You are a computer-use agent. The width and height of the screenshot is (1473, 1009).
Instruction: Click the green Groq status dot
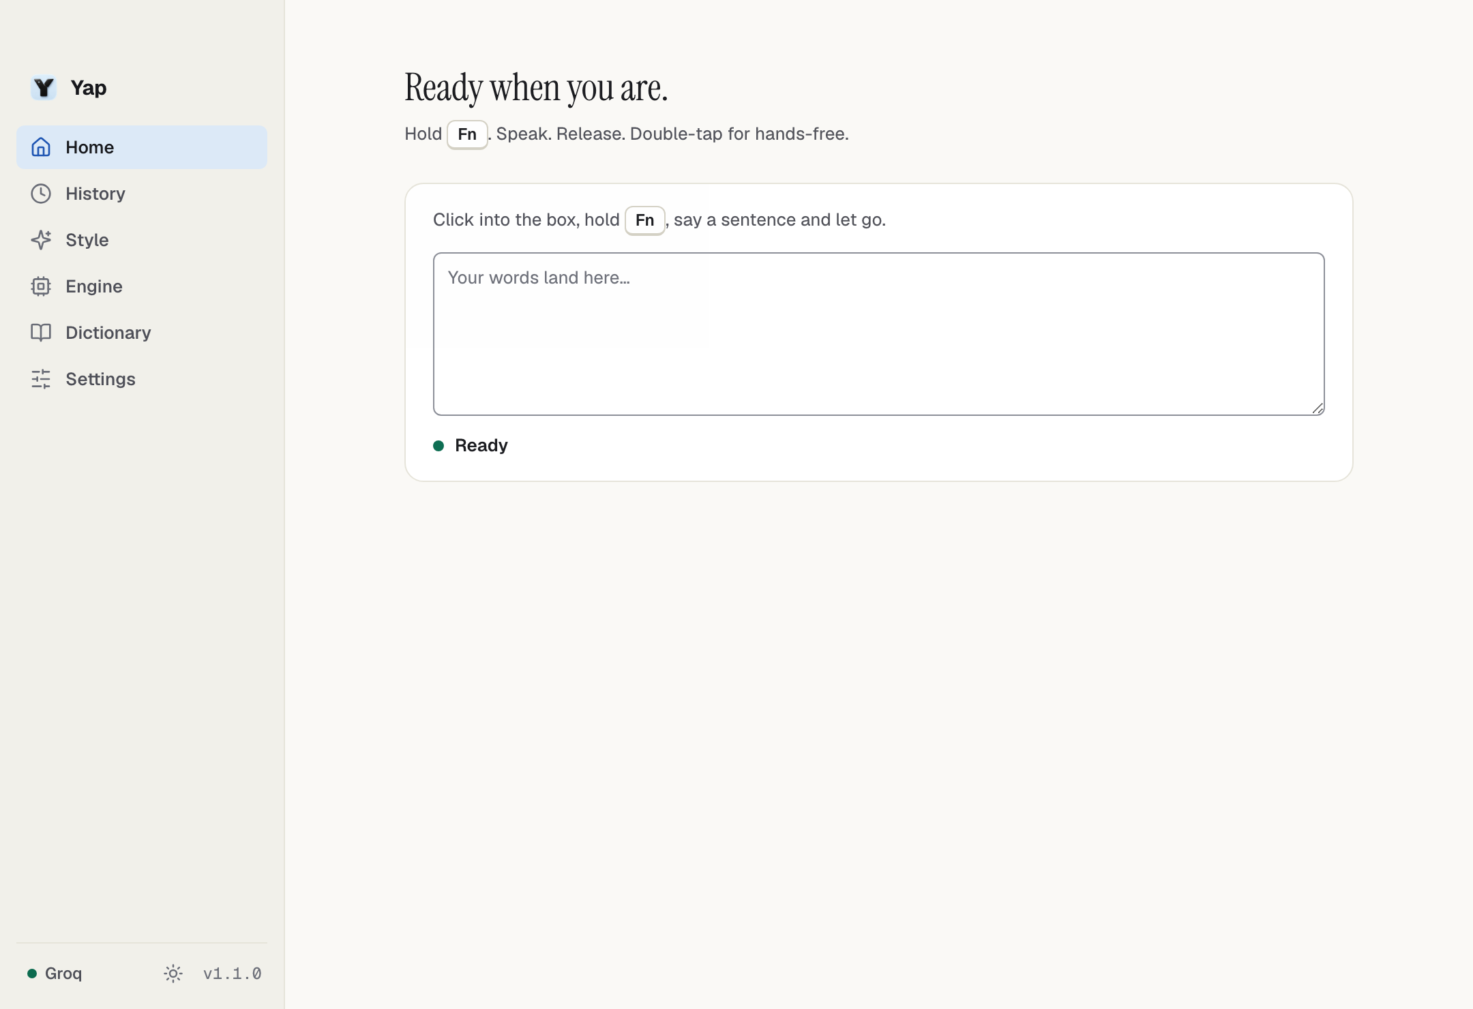[x=32, y=974]
